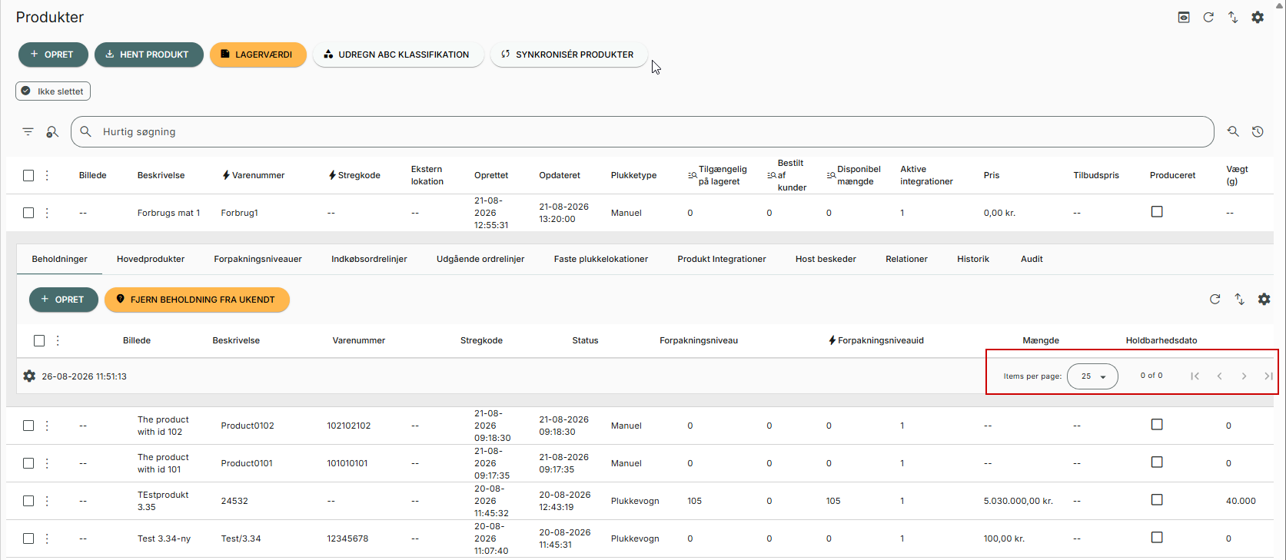Open the filter lines icon left of search
The height and width of the screenshot is (560, 1286).
(28, 132)
